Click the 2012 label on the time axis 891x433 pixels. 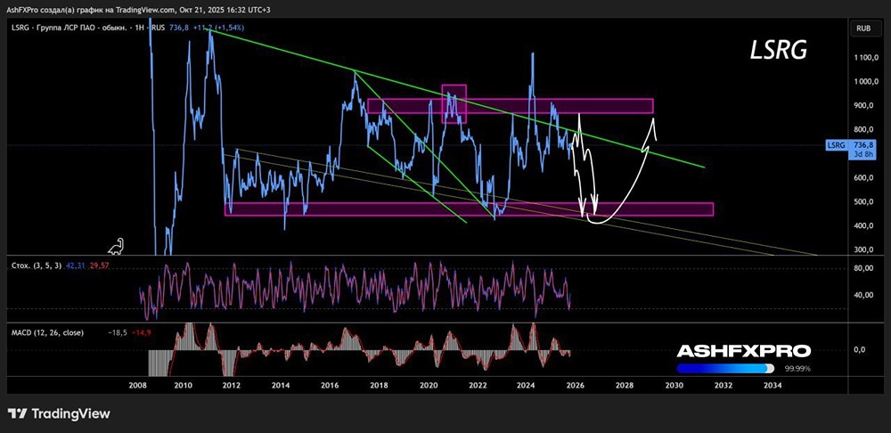[231, 385]
